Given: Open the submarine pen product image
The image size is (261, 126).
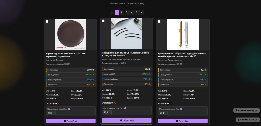Looking at the screenshot, I should [x=183, y=34].
